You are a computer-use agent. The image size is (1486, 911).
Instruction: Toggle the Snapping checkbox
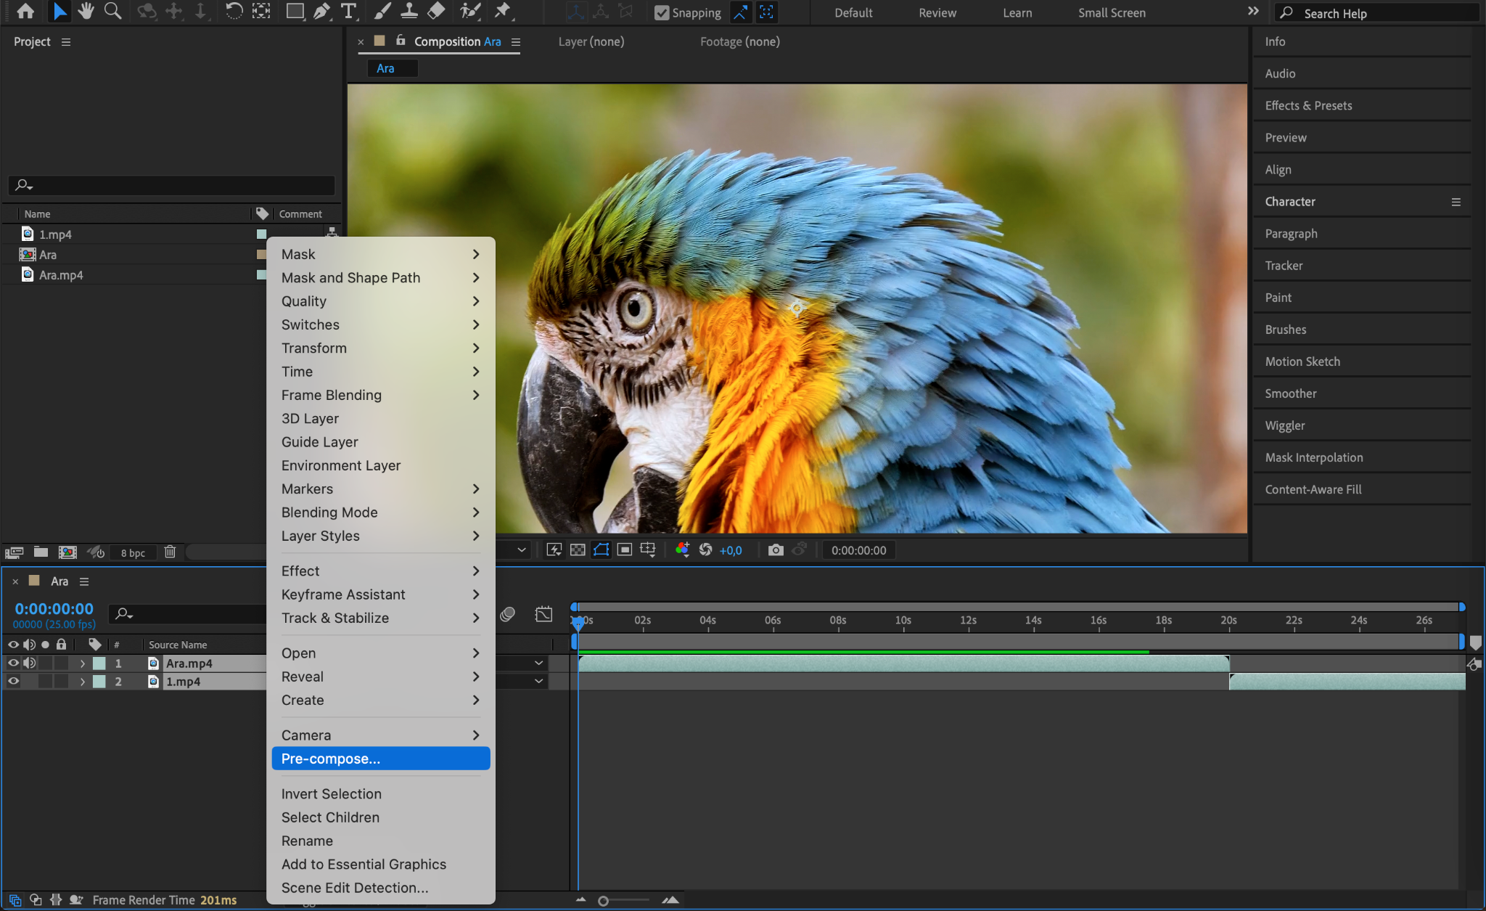point(662,12)
